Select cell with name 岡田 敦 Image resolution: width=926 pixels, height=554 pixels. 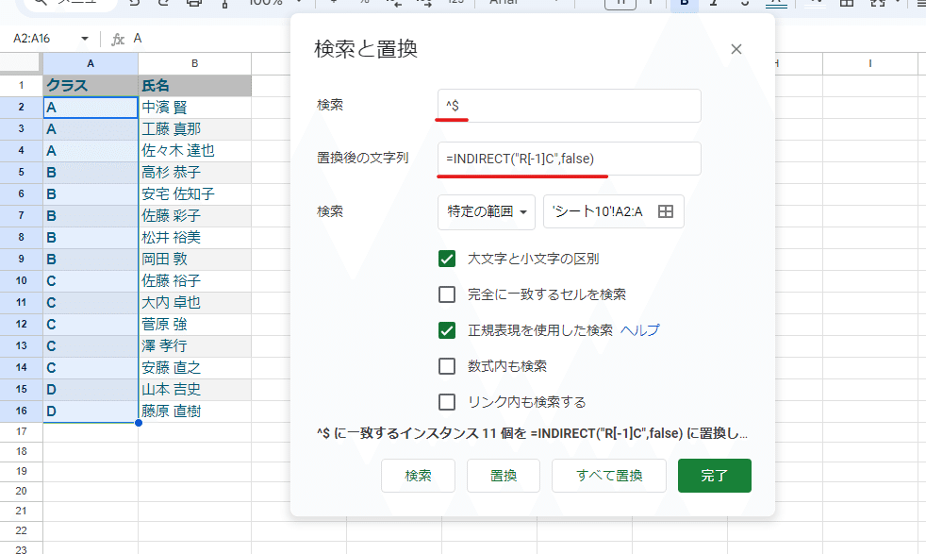(195, 259)
